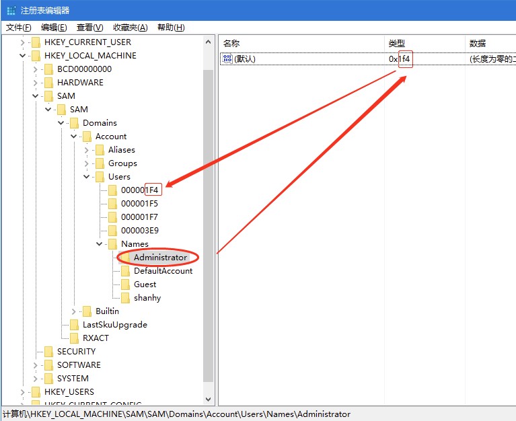The image size is (516, 421).
Task: Expand the SYSTEM key
Action: [x=35, y=379]
